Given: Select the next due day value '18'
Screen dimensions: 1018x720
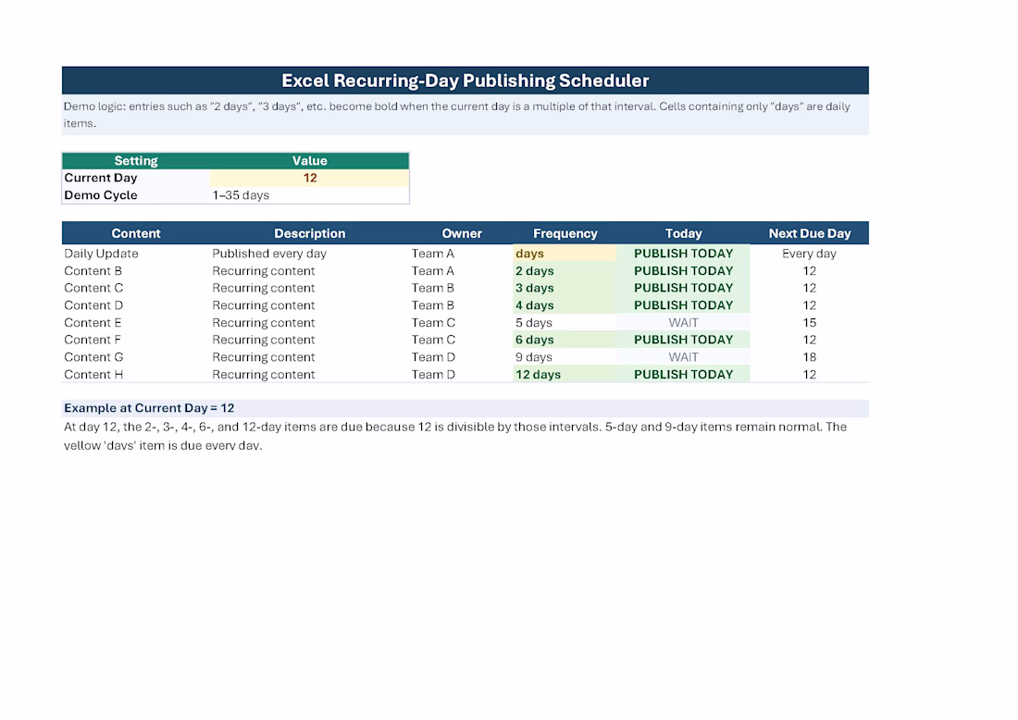Looking at the screenshot, I should tap(809, 358).
